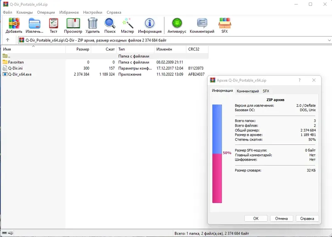Click the WinRAR icon in main title bar
Viewport: 332px width, 237px height.
[5, 4]
